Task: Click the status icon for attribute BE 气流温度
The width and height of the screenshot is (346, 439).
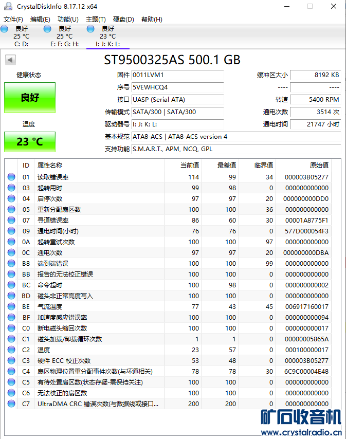Action: click(11, 306)
